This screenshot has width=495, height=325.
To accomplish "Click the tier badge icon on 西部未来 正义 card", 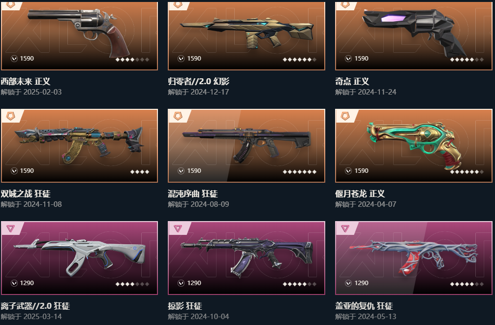I will click(x=10, y=5).
